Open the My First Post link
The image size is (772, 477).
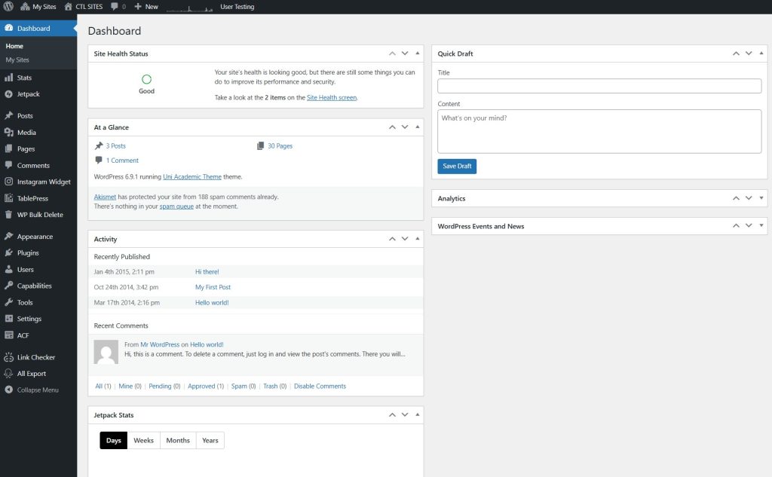[x=213, y=287]
